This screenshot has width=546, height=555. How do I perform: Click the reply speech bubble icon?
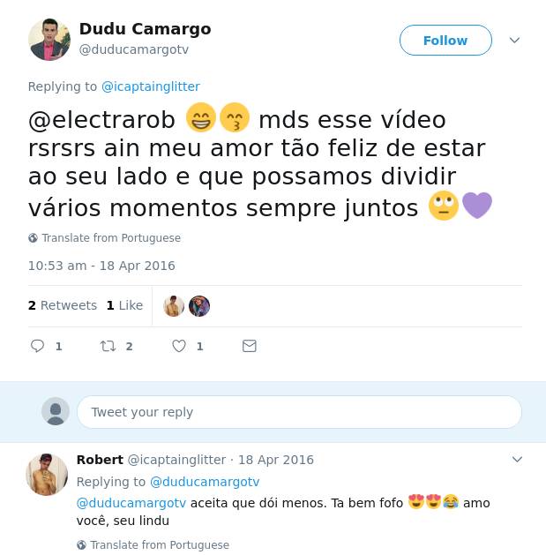[x=37, y=346]
